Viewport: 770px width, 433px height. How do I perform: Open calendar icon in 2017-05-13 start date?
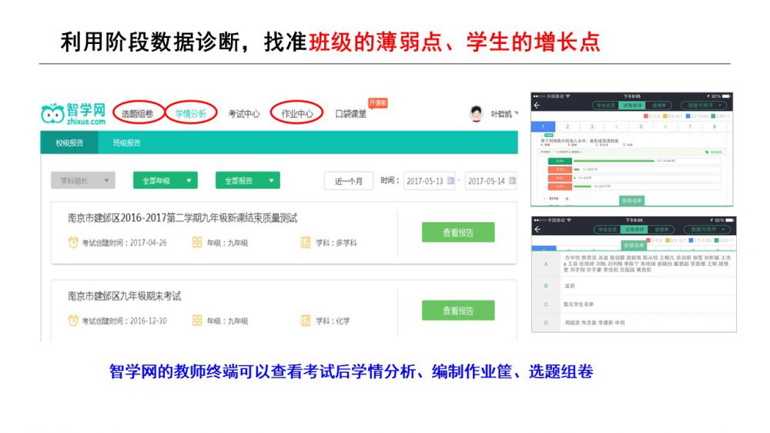(x=450, y=181)
